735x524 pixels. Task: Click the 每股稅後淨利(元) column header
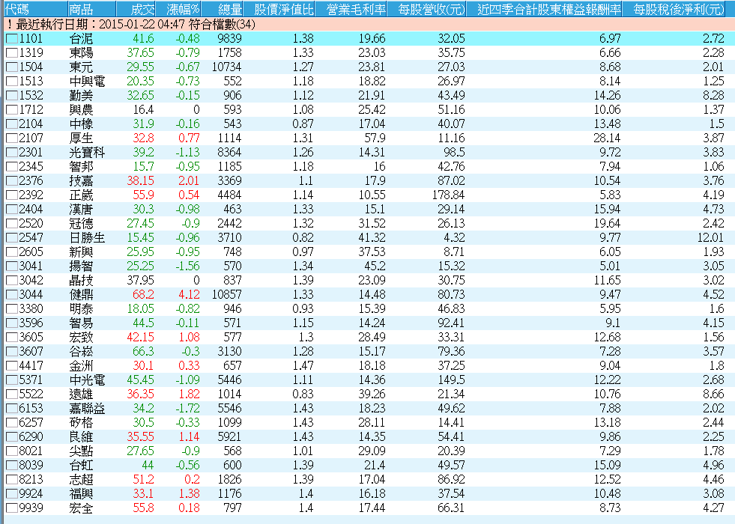tap(679, 10)
